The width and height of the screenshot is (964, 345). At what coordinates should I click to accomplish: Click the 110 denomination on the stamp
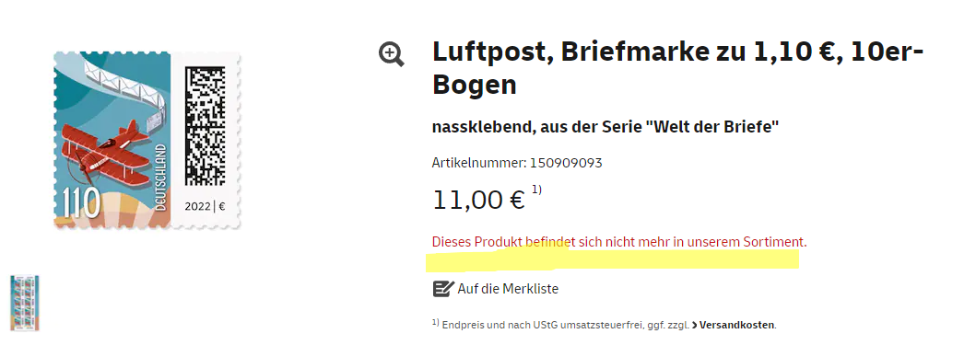(80, 202)
